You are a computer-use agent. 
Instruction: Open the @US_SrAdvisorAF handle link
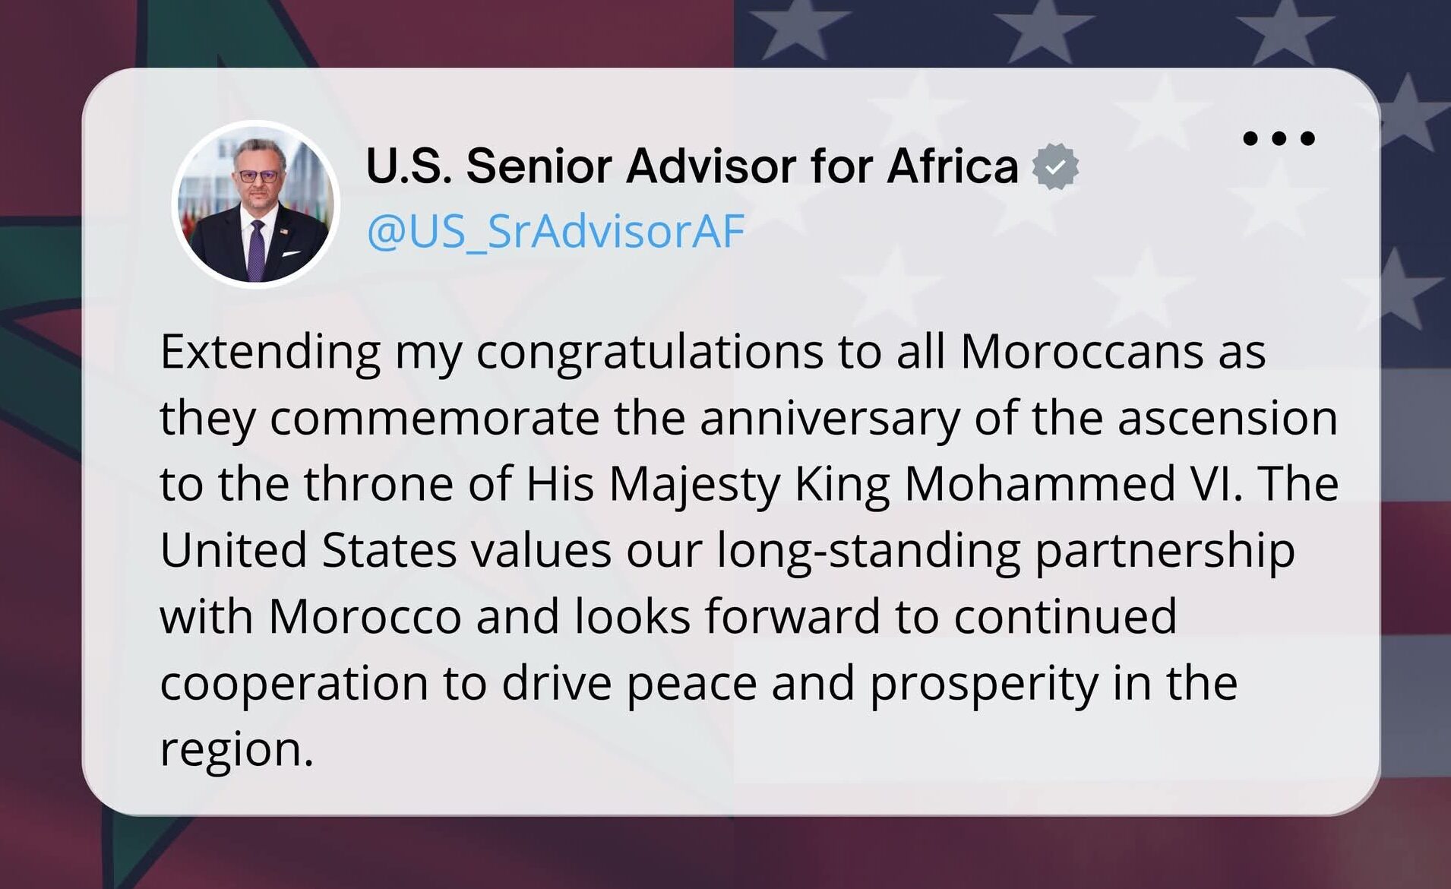click(x=555, y=231)
